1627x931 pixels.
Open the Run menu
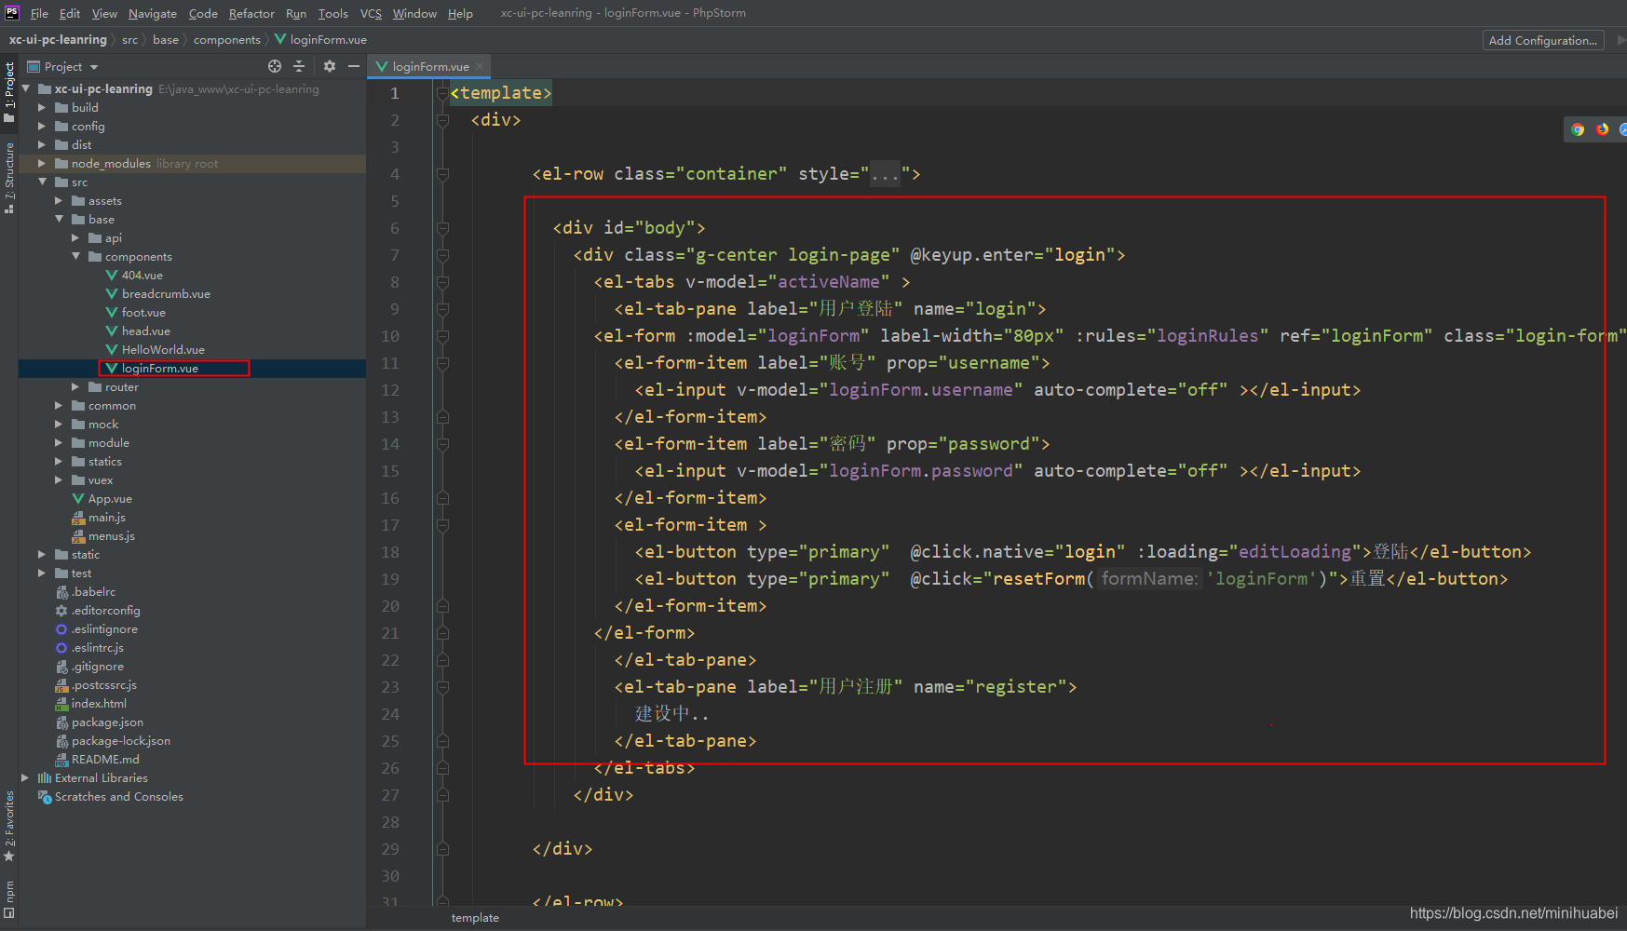pyautogui.click(x=296, y=13)
